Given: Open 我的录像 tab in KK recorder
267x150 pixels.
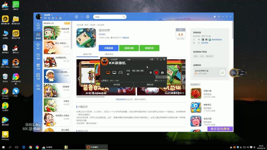Looking at the screenshot, I should point(117,85).
